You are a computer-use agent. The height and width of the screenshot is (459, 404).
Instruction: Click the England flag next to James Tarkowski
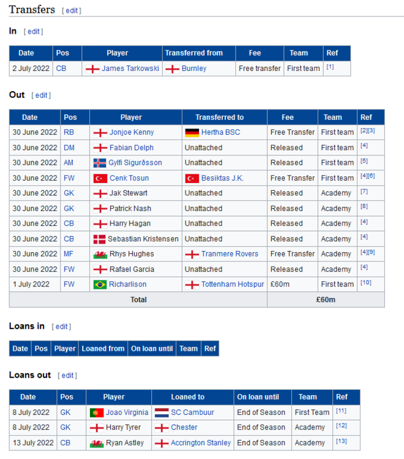[92, 69]
